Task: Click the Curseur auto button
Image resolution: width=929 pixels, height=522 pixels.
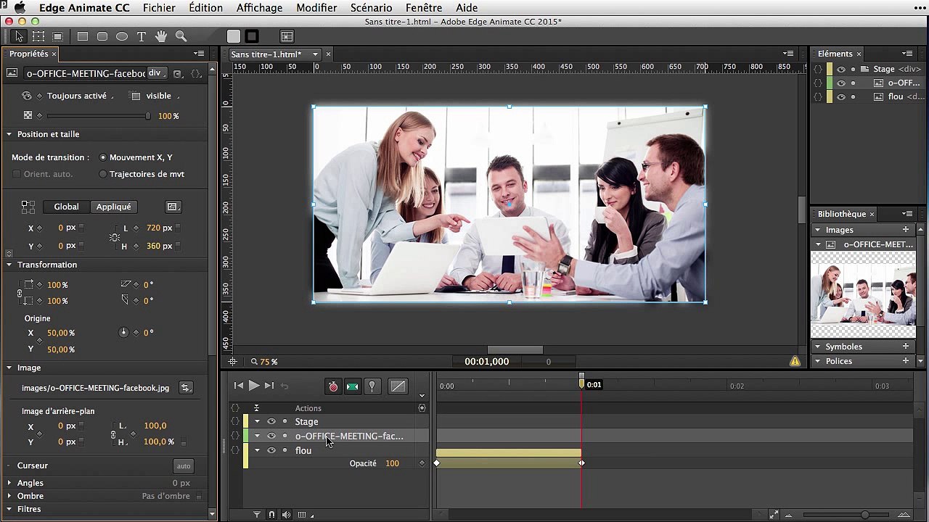Action: pos(184,466)
